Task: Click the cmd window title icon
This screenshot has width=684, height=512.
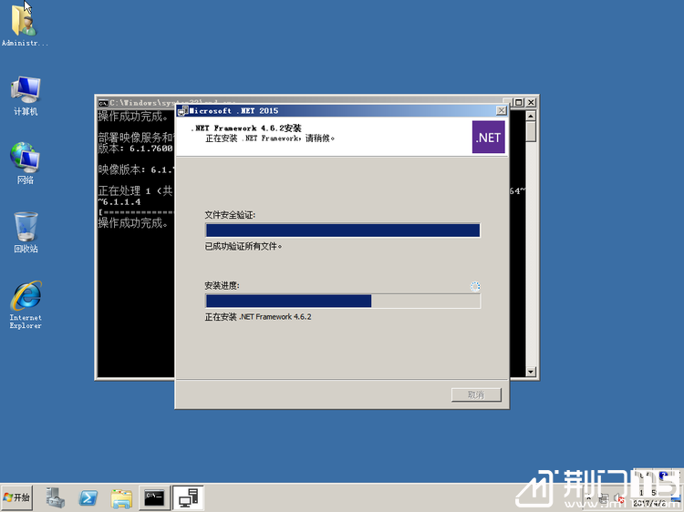Action: [x=103, y=103]
